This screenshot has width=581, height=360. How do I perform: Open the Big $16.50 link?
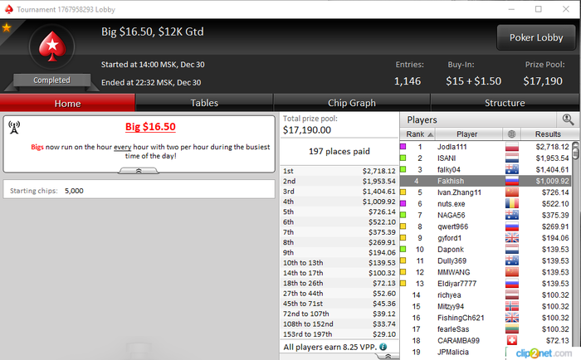[150, 127]
